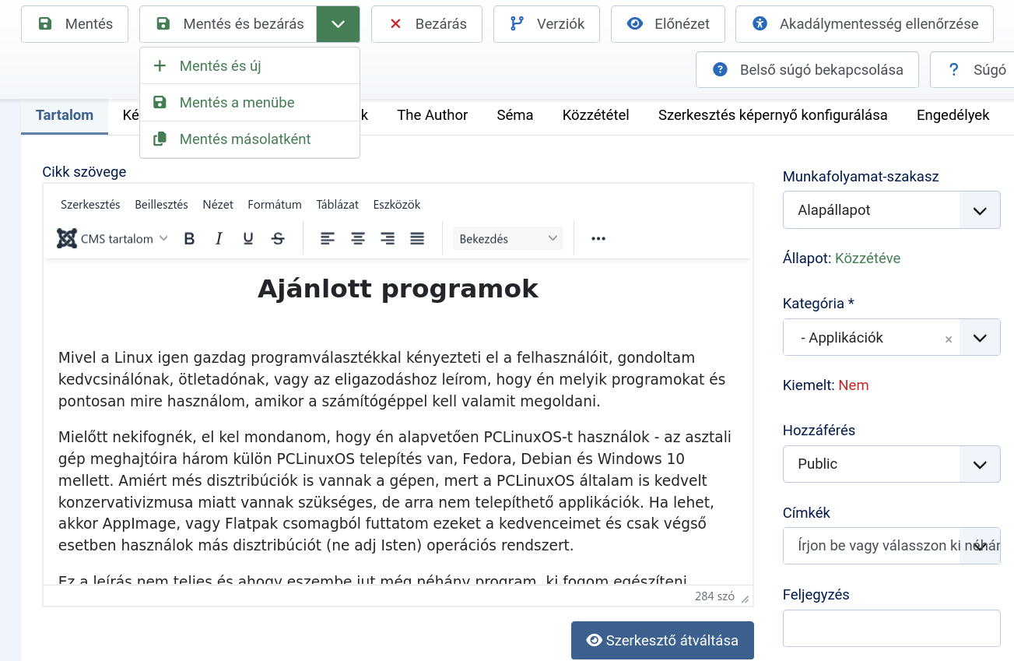Screen dimensions: 1014x661
Task: Align text left in the editor
Action: (328, 239)
